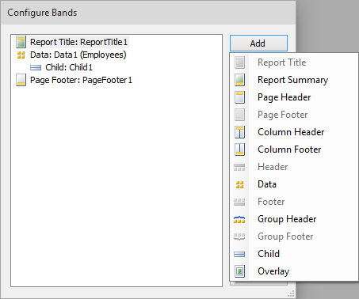Click the Page Header icon in menu

click(x=239, y=97)
